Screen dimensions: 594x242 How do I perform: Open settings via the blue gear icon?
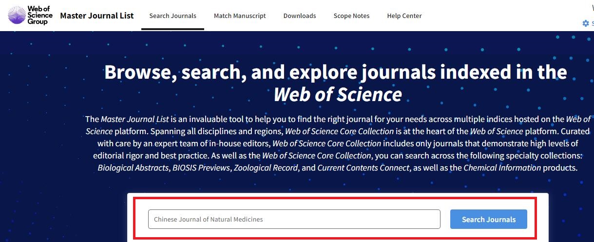tap(586, 23)
